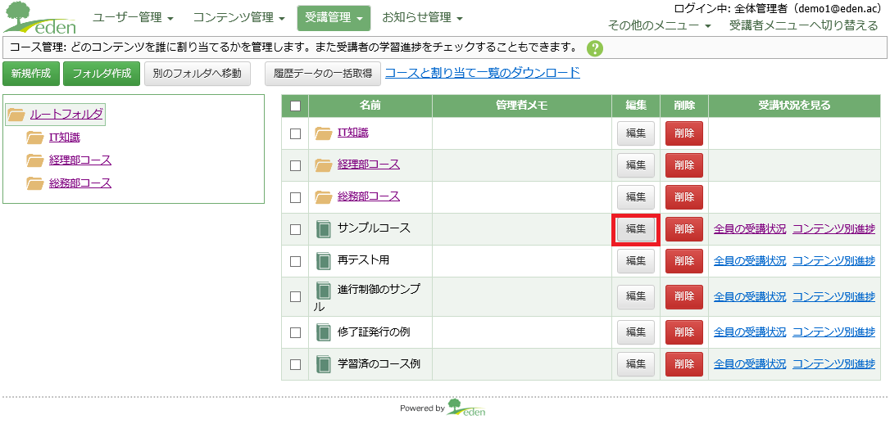Check the box for 学習済のコース例 row
890x433 pixels.
(x=295, y=364)
